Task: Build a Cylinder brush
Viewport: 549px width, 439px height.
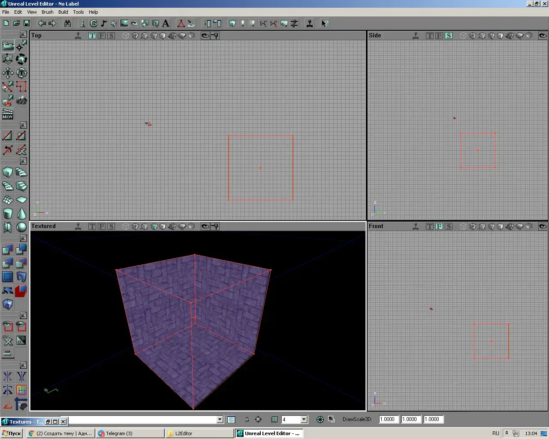Action: coord(8,213)
